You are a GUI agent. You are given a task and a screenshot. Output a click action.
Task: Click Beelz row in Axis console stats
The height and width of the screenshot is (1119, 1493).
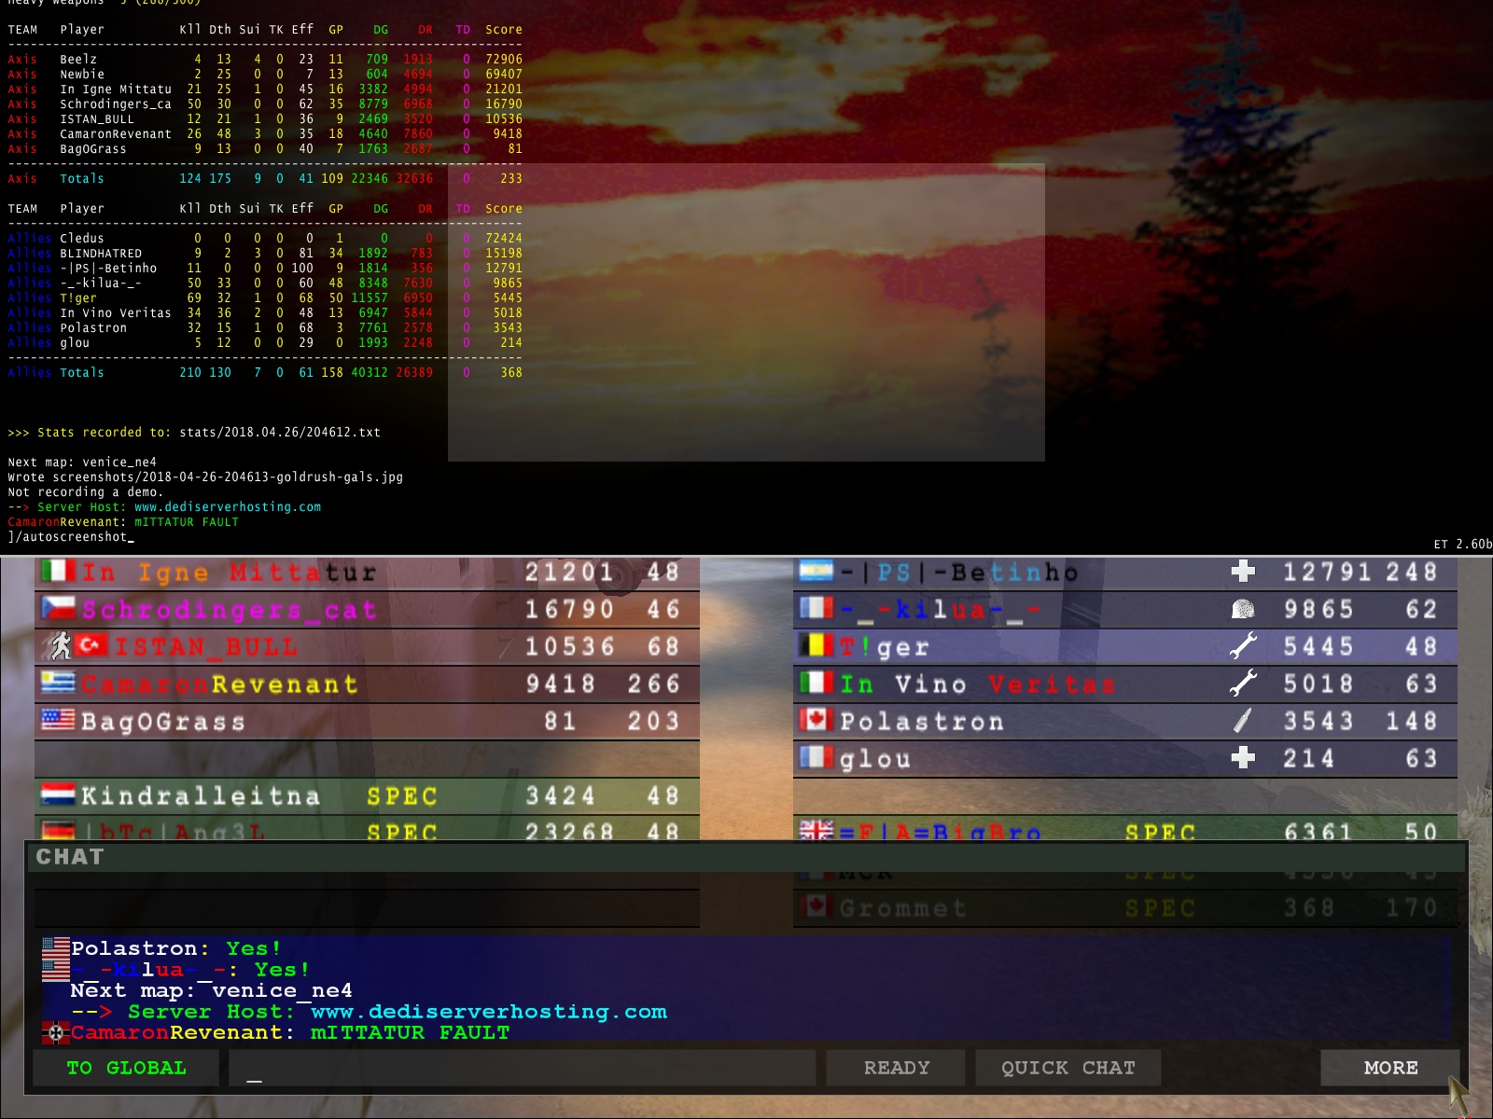tap(265, 60)
